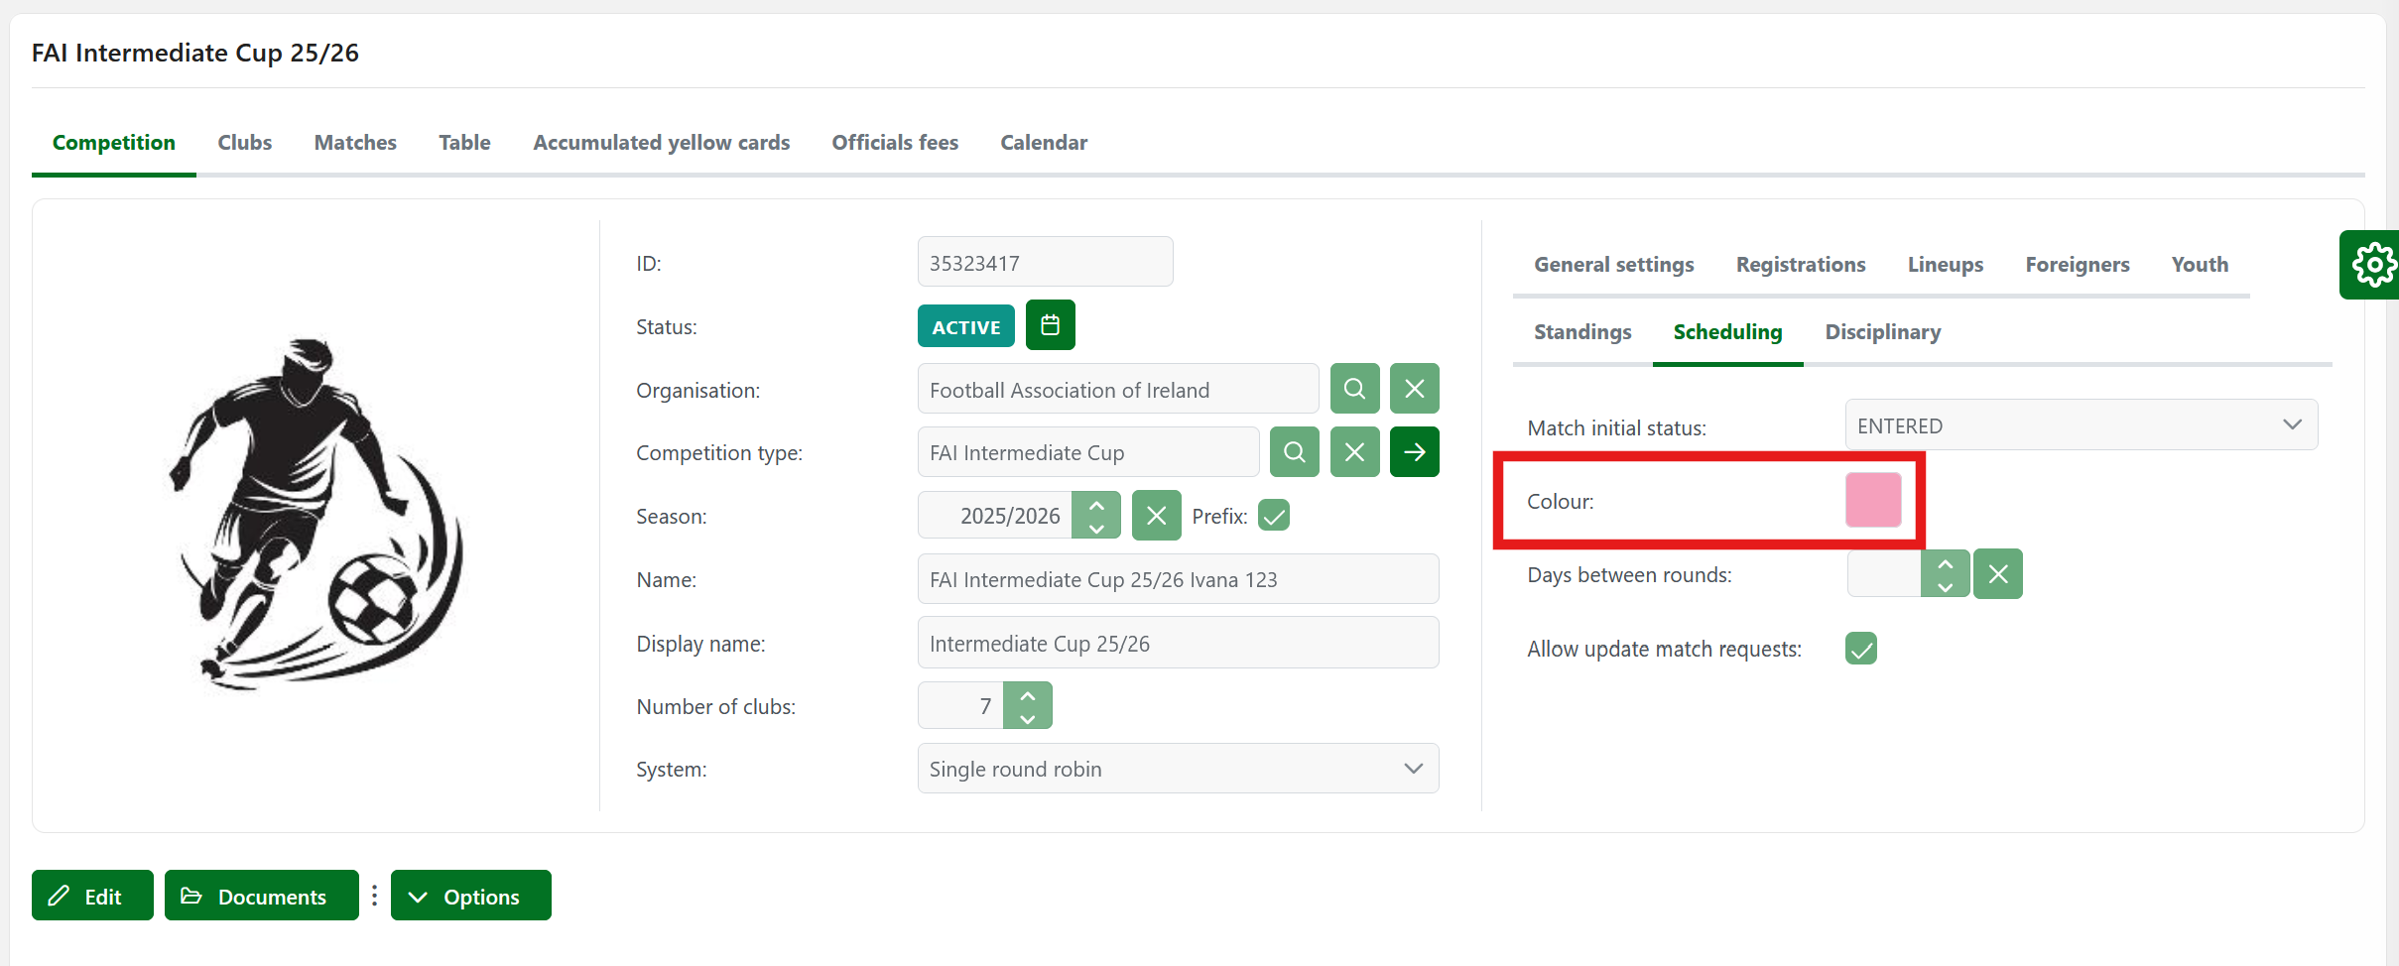Search for an Organisation using the magnifier icon
Image resolution: width=2399 pixels, height=966 pixels.
[1354, 389]
